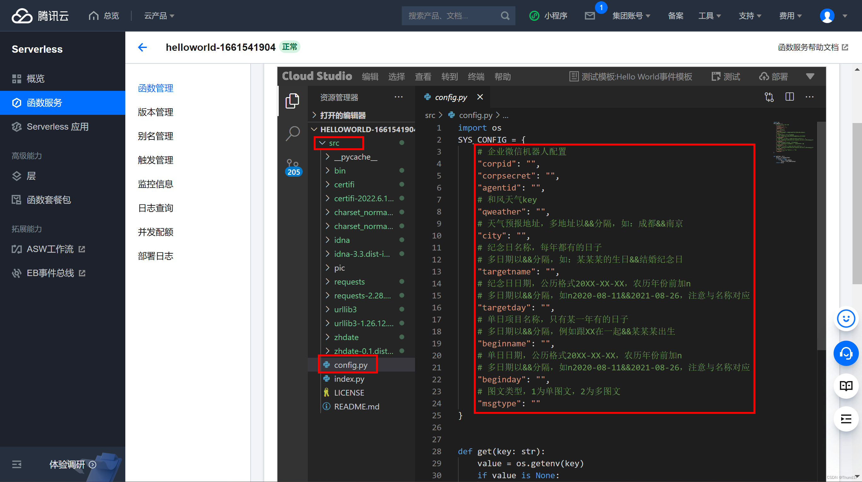Expand the triangle dropdown beside 部署
This screenshot has width=862, height=482.
coord(810,77)
